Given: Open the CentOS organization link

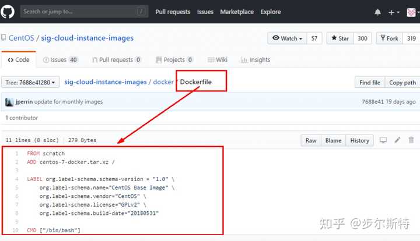Looking at the screenshot, I should 22,38.
